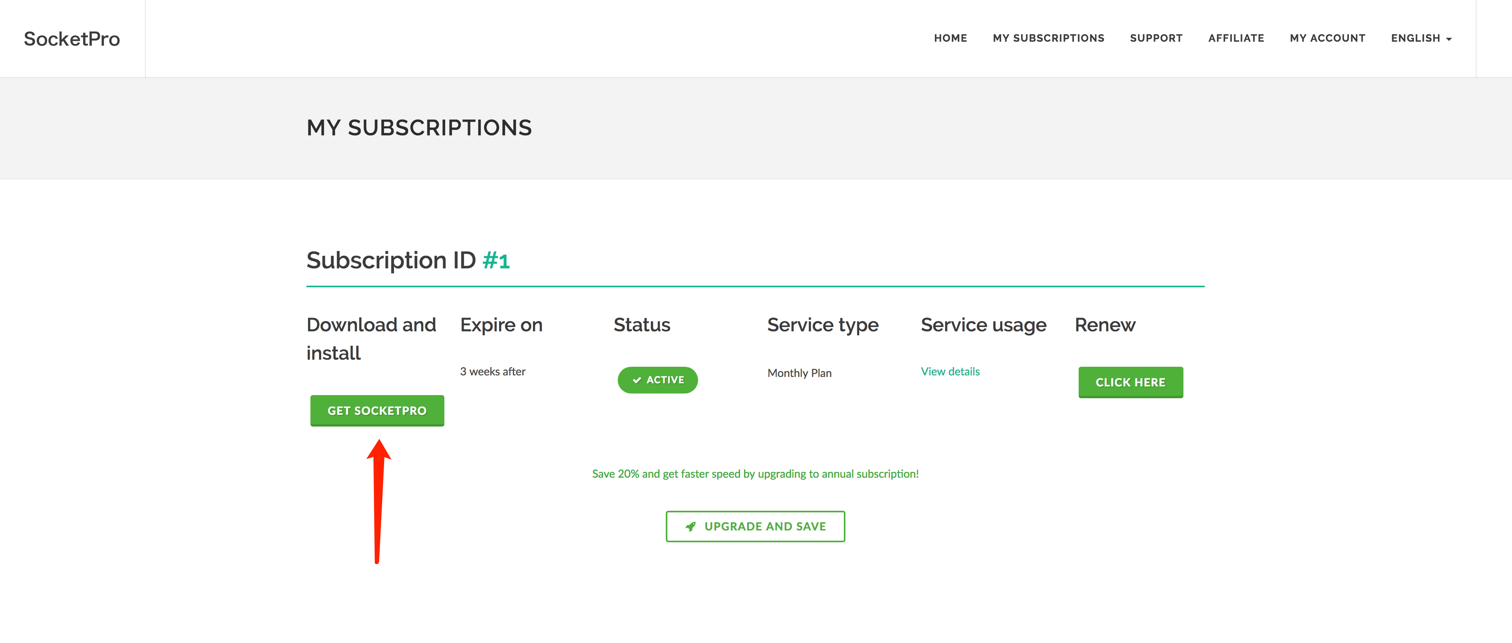Click the Upgrade and Save button
The image size is (1512, 643).
755,527
